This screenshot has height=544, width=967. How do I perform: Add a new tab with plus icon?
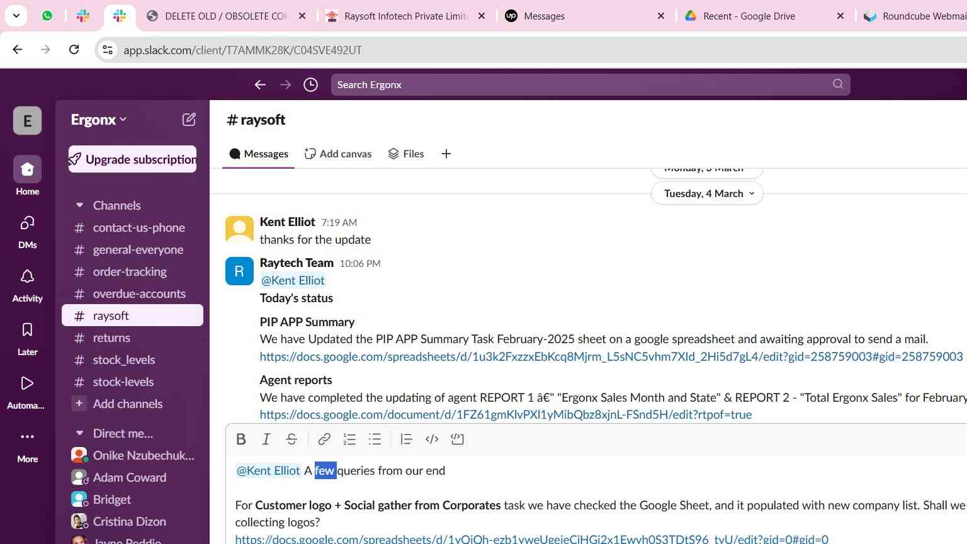[446, 154]
